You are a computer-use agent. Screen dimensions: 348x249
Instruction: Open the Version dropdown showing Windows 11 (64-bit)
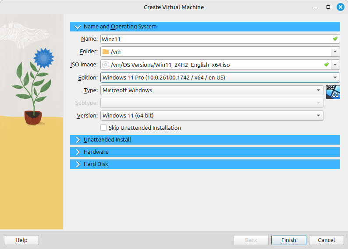(x=212, y=116)
